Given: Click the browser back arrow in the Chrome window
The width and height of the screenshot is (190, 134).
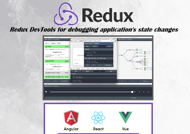Looking at the screenshot, I should [72, 41].
